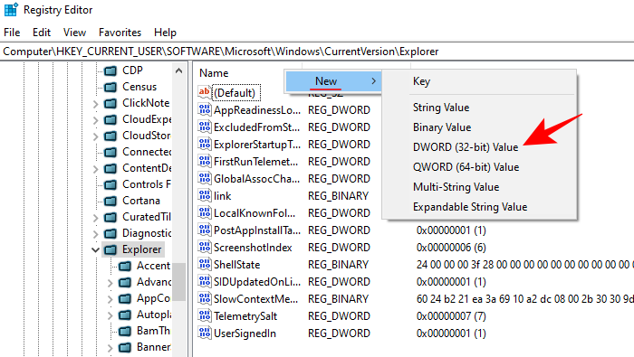Click the AppReadinessLo... DWORD value icon
Viewport: 634px width, 357px height.
click(x=204, y=109)
